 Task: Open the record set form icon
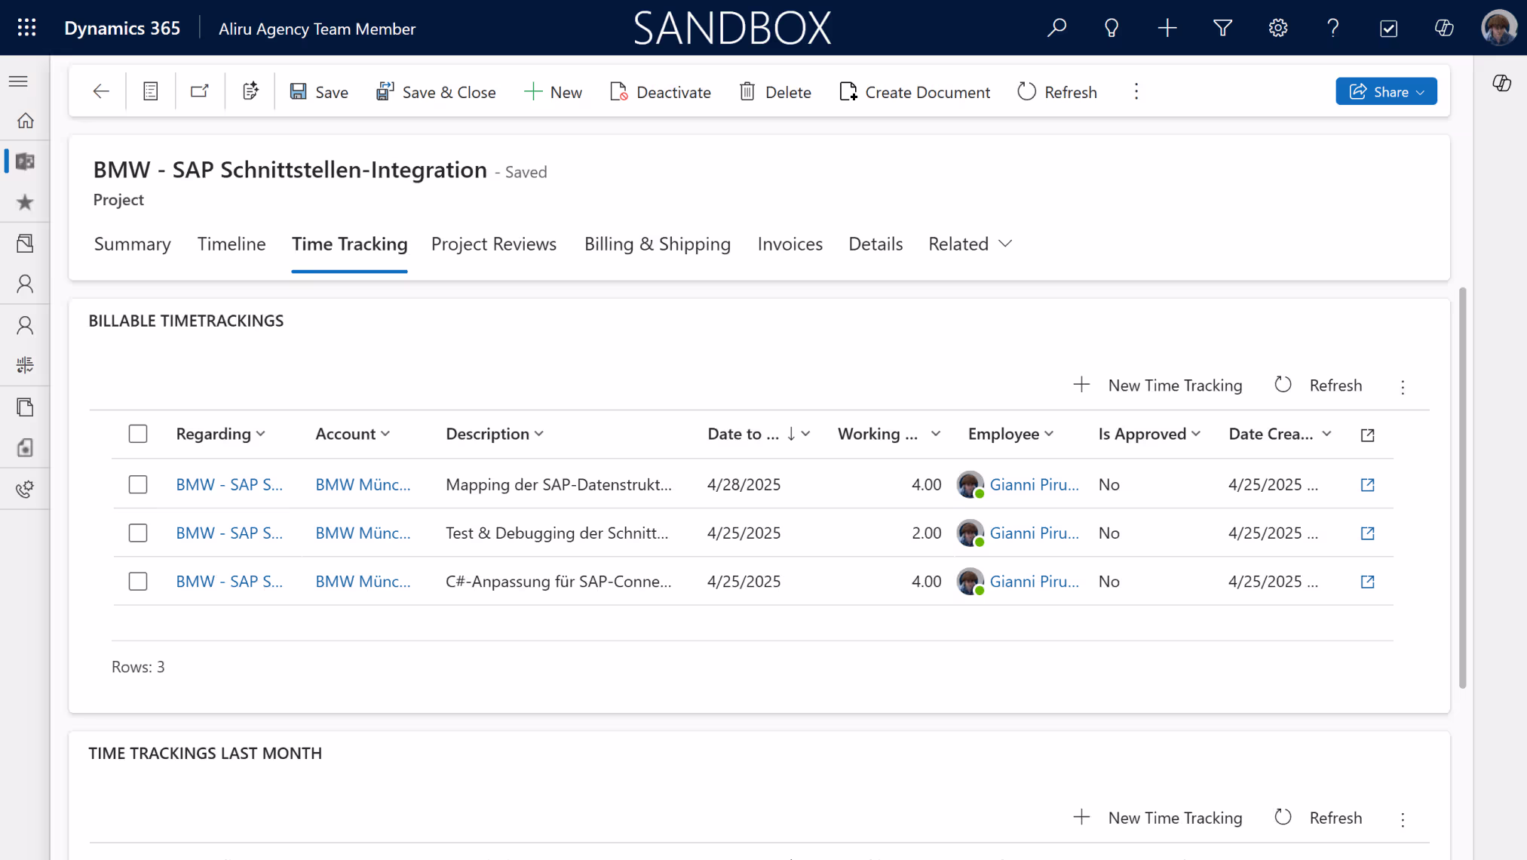tap(151, 91)
